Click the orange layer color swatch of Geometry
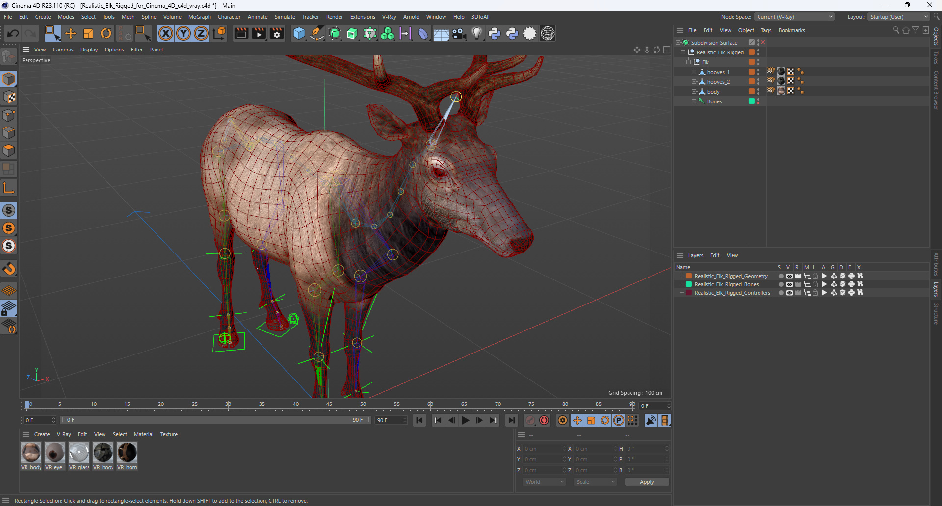This screenshot has height=506, width=942. [689, 276]
